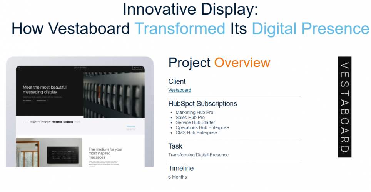Viewport: 371px width, 192px height.
Task: Click the vertical VESTABOARD logo banner
Action: coord(344,107)
